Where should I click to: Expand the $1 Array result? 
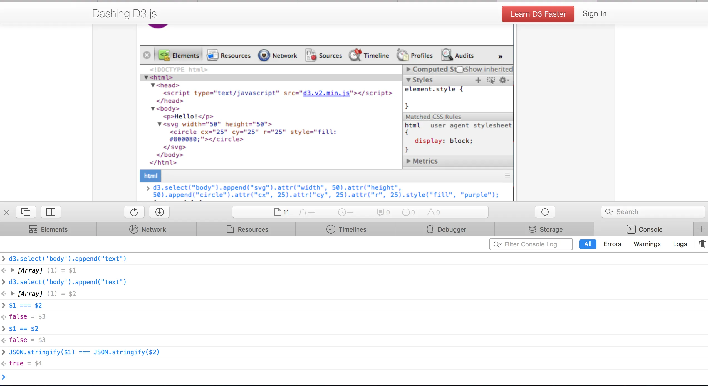[12, 270]
